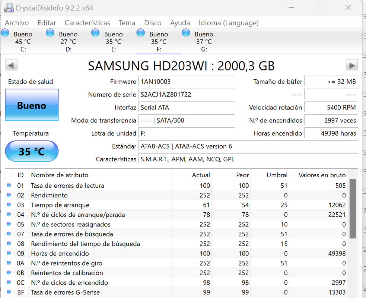Image resolution: width=366 pixels, height=298 pixels.
Task: Open the Ayuda menu
Action: coord(180,23)
